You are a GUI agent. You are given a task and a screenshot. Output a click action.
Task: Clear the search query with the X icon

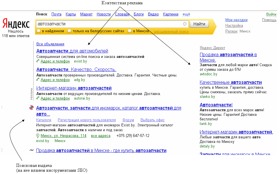click(185, 24)
